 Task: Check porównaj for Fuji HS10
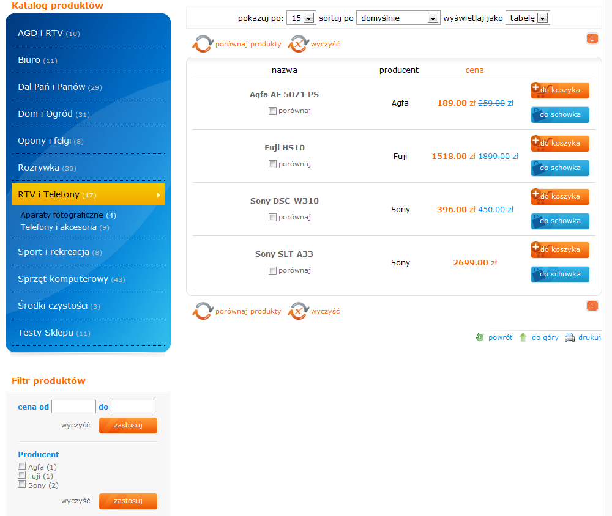[x=272, y=164]
